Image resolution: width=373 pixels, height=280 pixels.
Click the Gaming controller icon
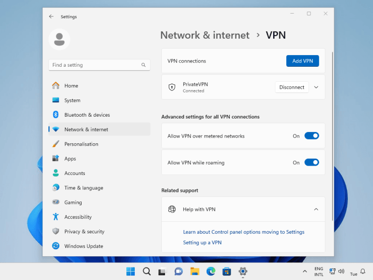[55, 203]
